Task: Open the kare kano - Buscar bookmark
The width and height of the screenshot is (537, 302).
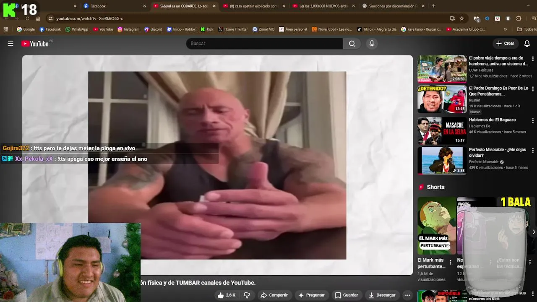Action: [x=421, y=29]
